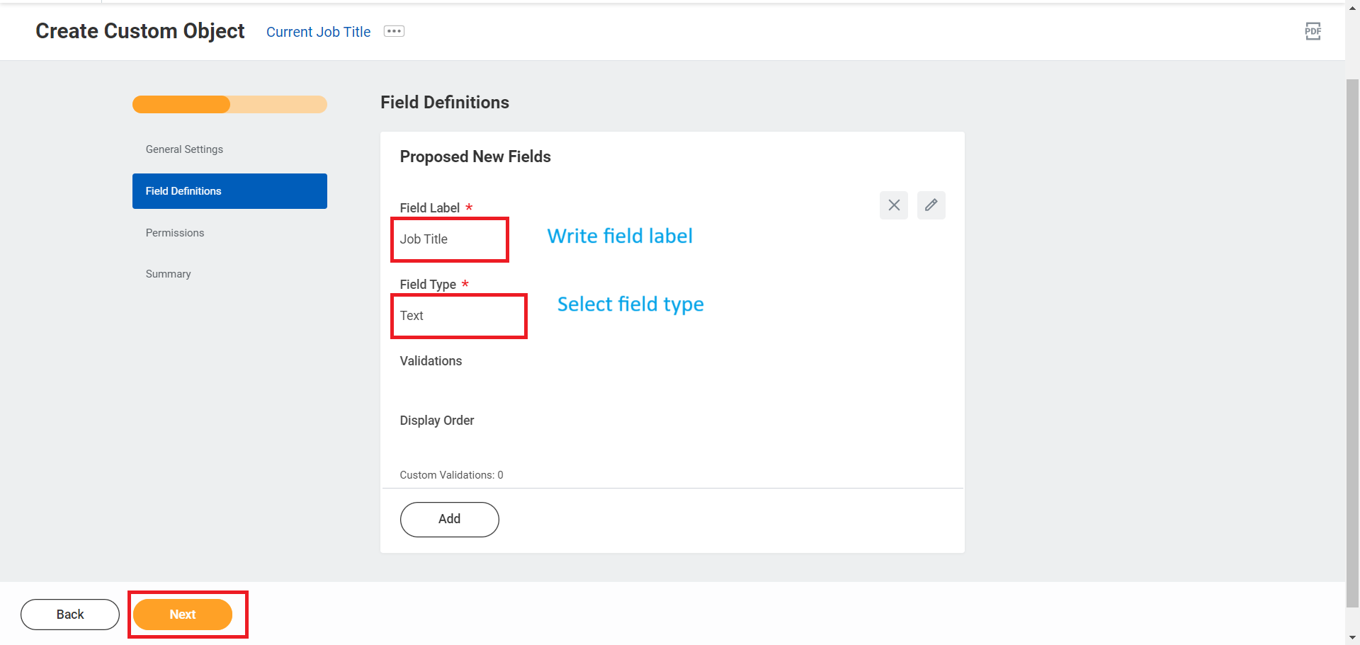This screenshot has width=1360, height=645.
Task: Click the Field Label input containing Job Title
Action: [x=449, y=239]
